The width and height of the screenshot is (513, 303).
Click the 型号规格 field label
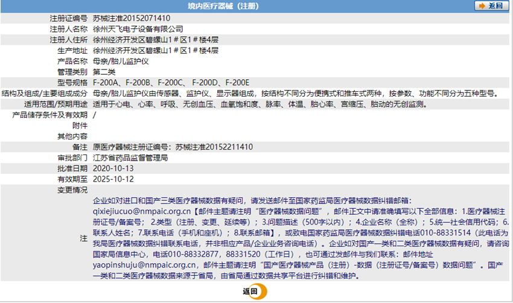click(72, 83)
